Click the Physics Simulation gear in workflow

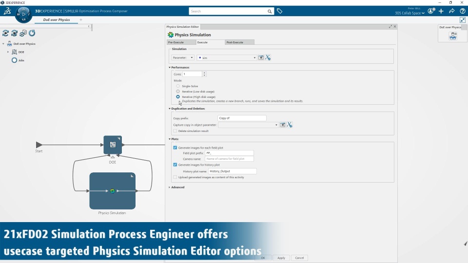click(x=113, y=191)
